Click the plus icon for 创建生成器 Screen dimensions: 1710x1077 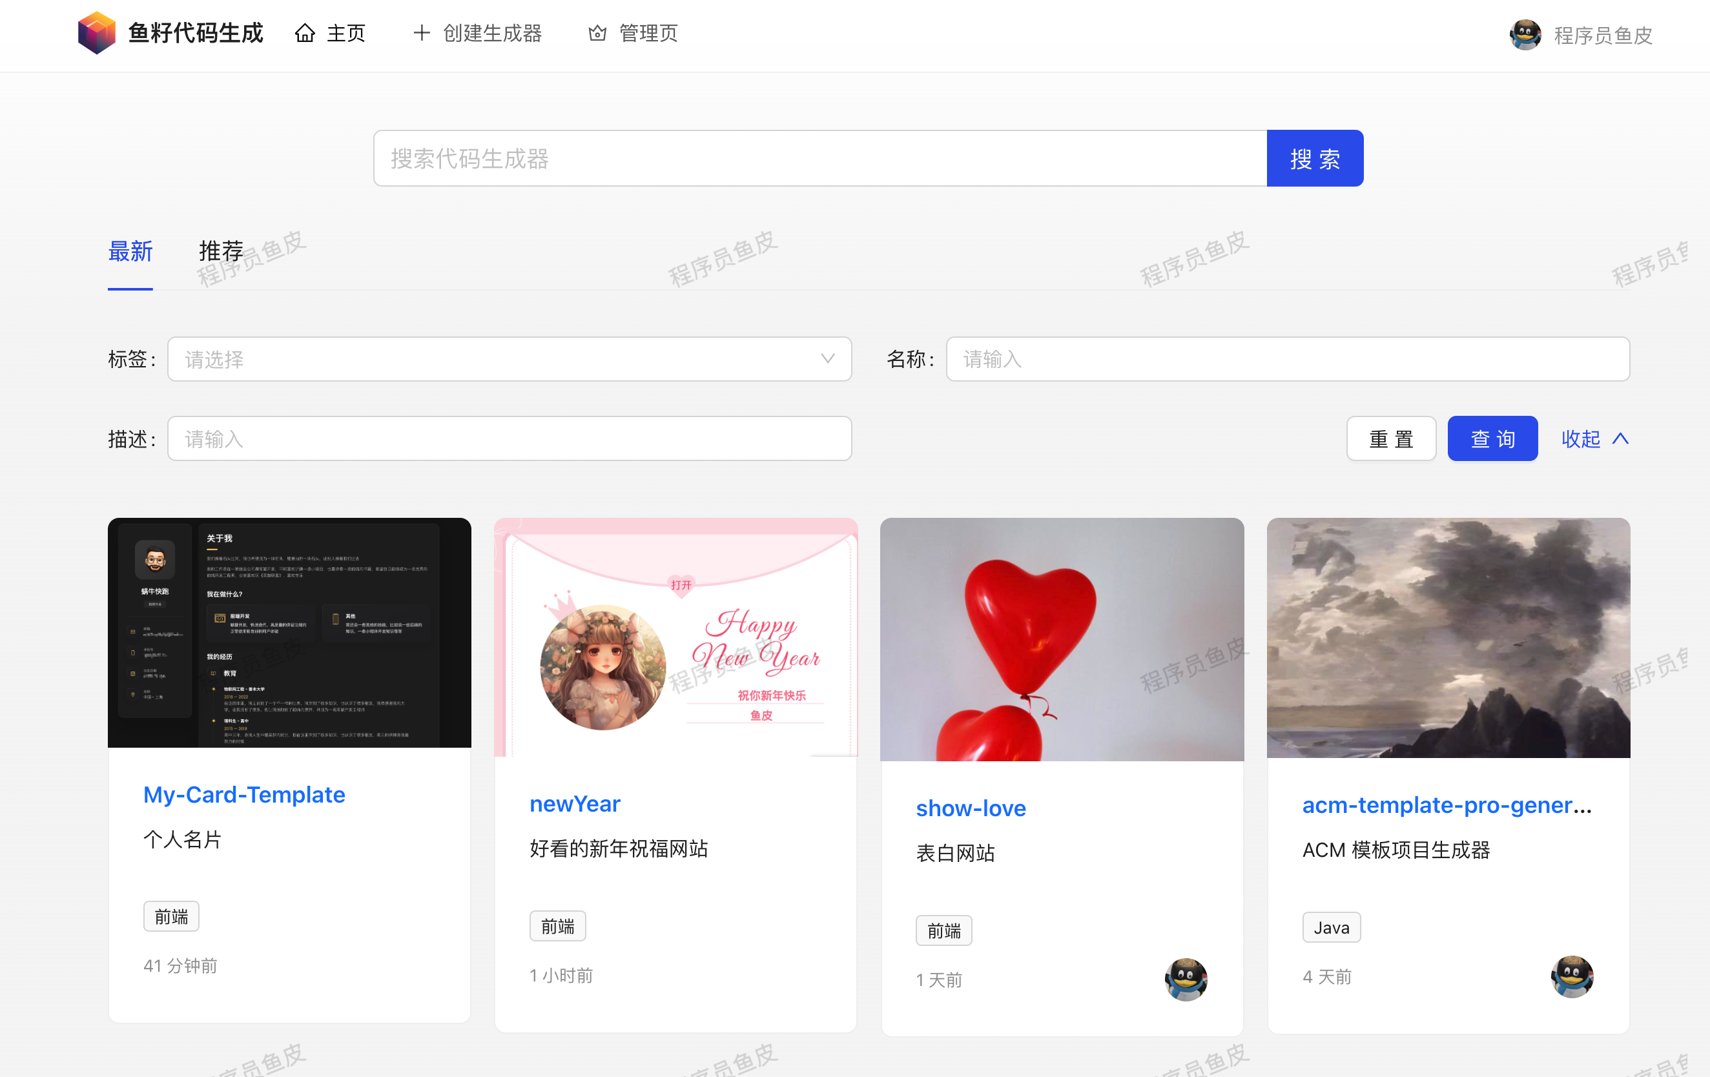tap(421, 34)
